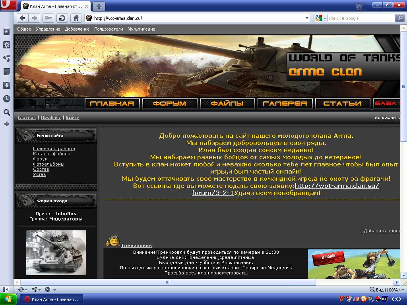The image size is (407, 305).
Task: Add a new panel with plus icon
Action: pyautogui.click(x=7, y=124)
